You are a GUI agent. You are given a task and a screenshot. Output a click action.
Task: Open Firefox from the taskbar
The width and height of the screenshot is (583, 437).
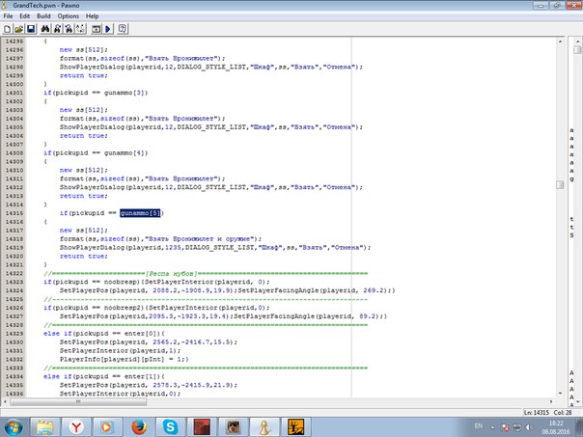point(139,427)
